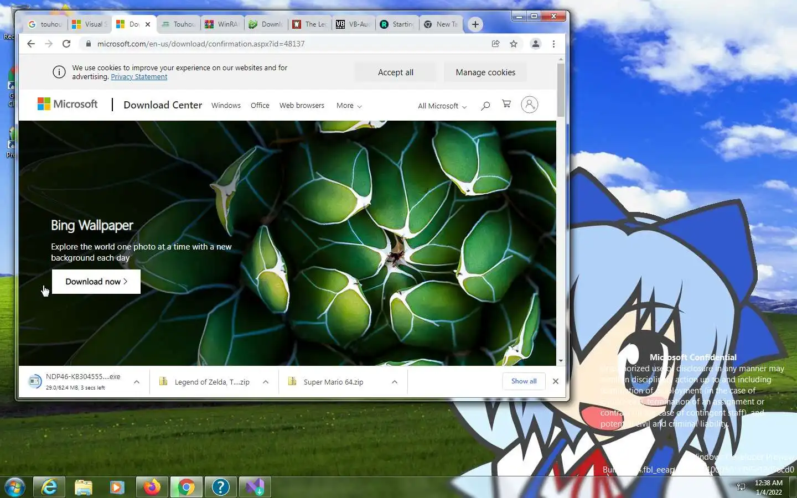This screenshot has width=797, height=498.
Task: Close the active Download tab
Action: point(148,24)
